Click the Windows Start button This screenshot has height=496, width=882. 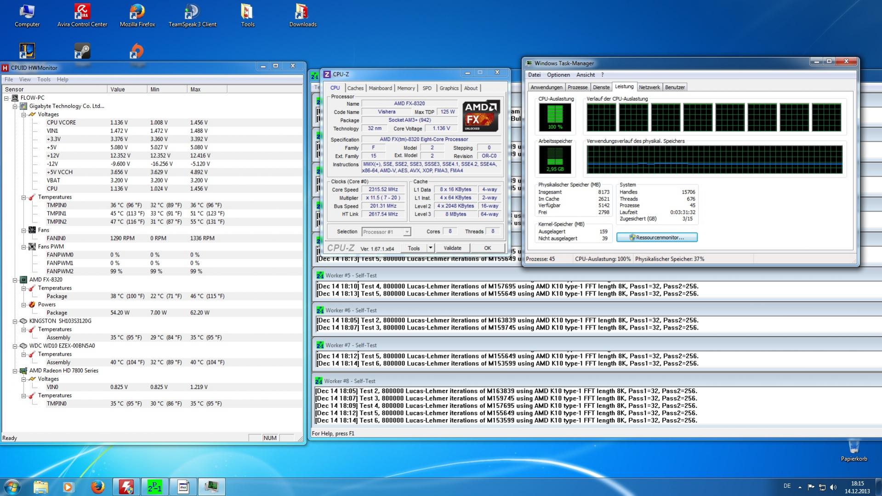click(12, 487)
